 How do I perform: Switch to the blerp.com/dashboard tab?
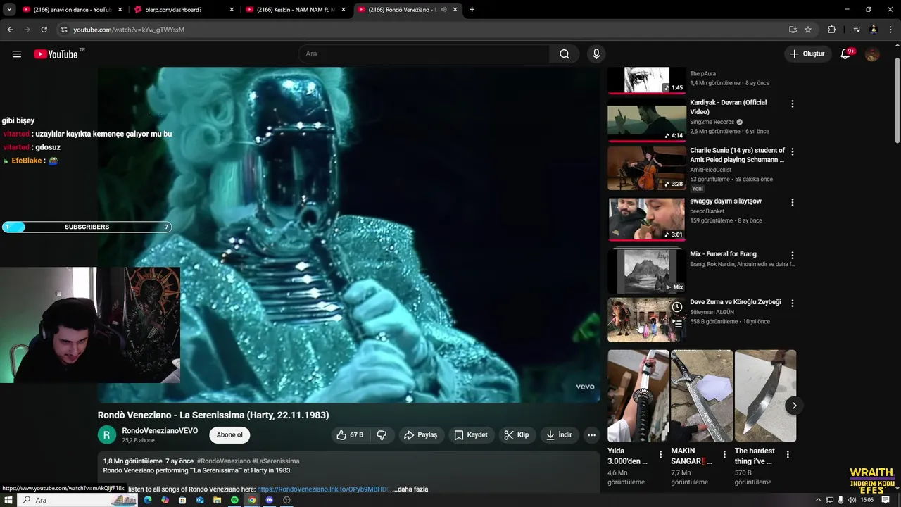[x=183, y=10]
